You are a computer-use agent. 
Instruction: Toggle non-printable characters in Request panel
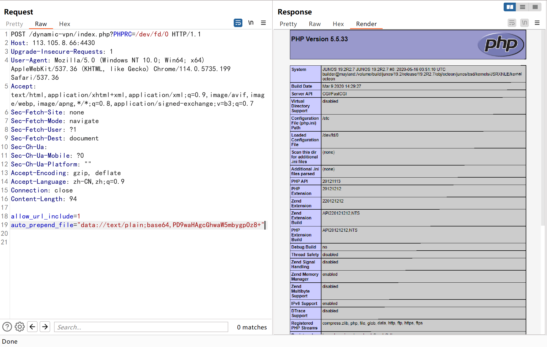pos(251,23)
